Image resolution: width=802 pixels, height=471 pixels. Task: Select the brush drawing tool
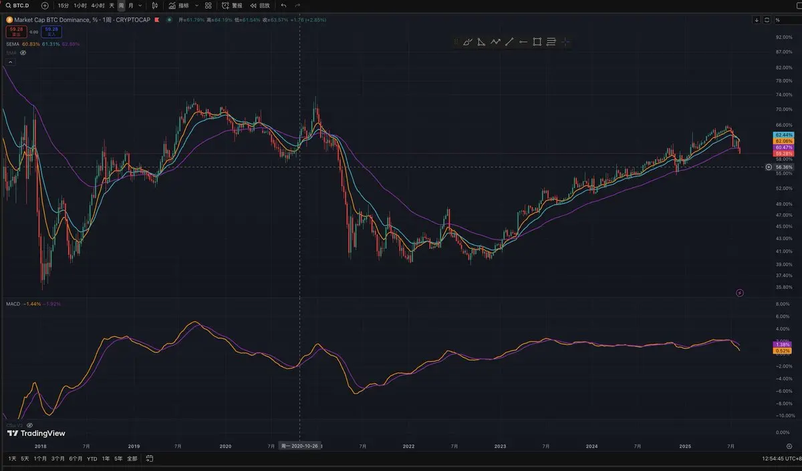point(467,42)
